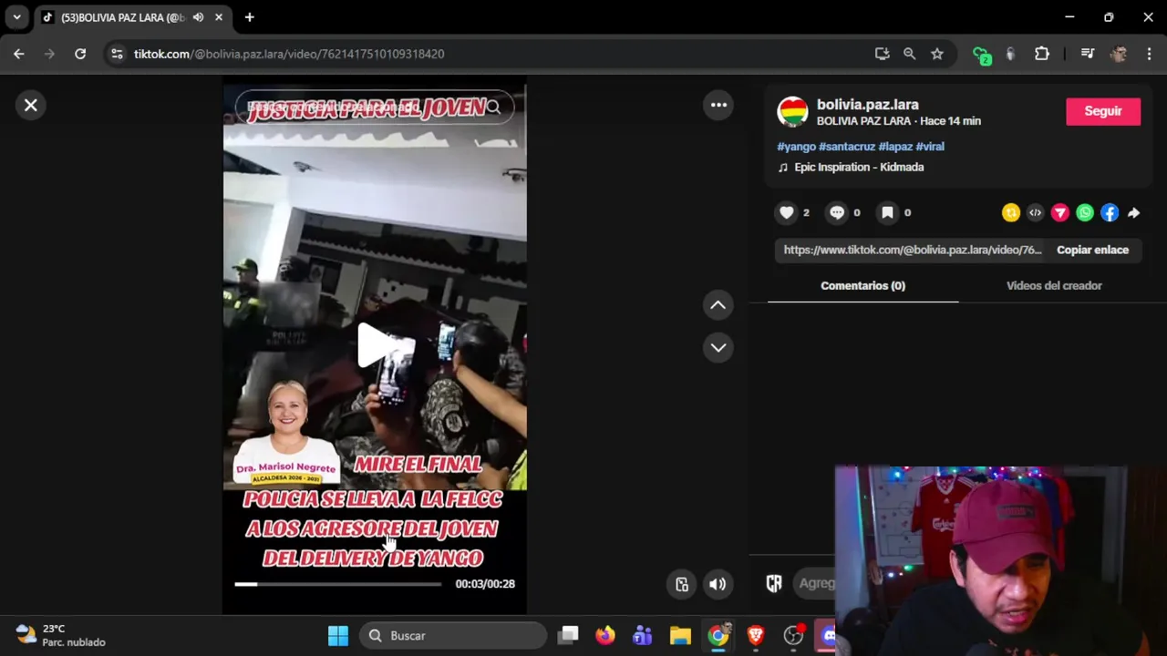Image resolution: width=1167 pixels, height=656 pixels.
Task: Select the video URL text field
Action: 912,250
